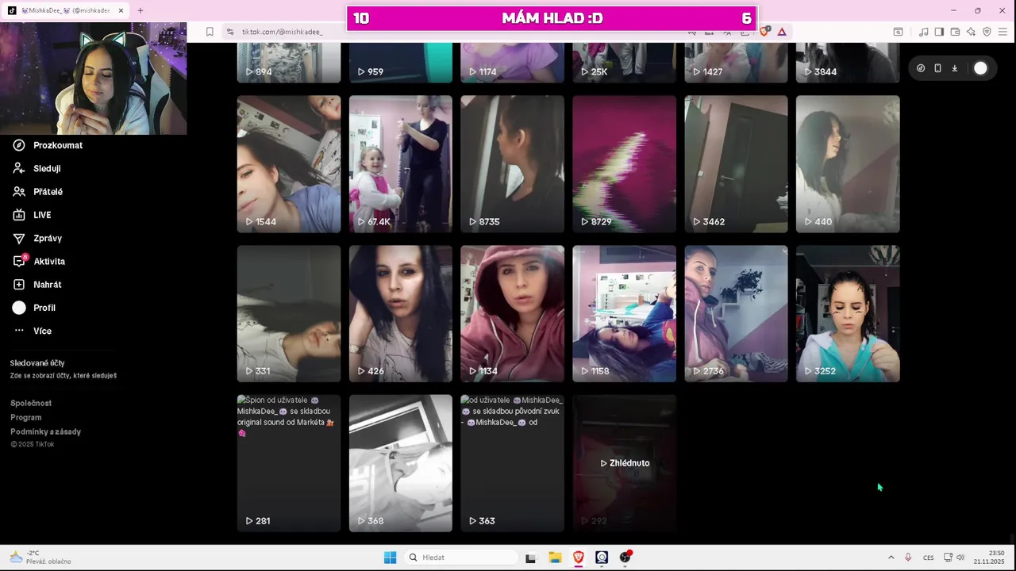1016x571 pixels.
Task: Open the video with 363 views
Action: [513, 463]
